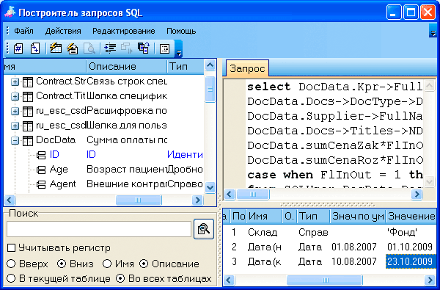The image size is (440, 290).
Task: Open the Редактирование menu
Action: pos(124,31)
